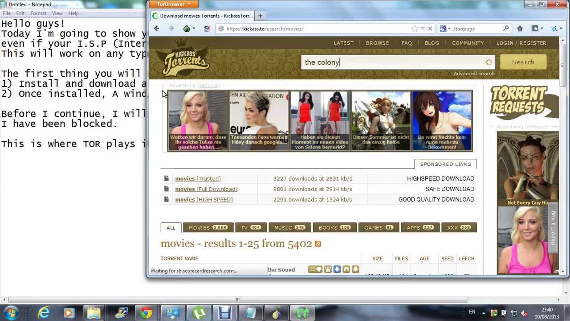Screen dimensions: 570x321
Task: Select the BOOKS category tab
Action: click(x=334, y=227)
